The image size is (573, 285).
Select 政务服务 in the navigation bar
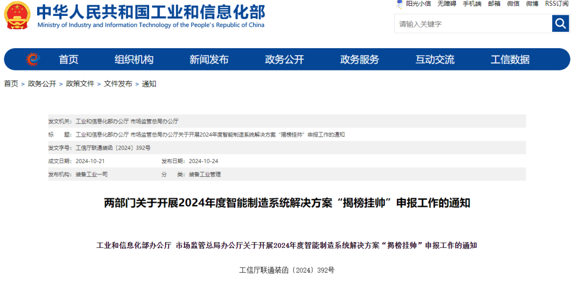[x=360, y=60]
